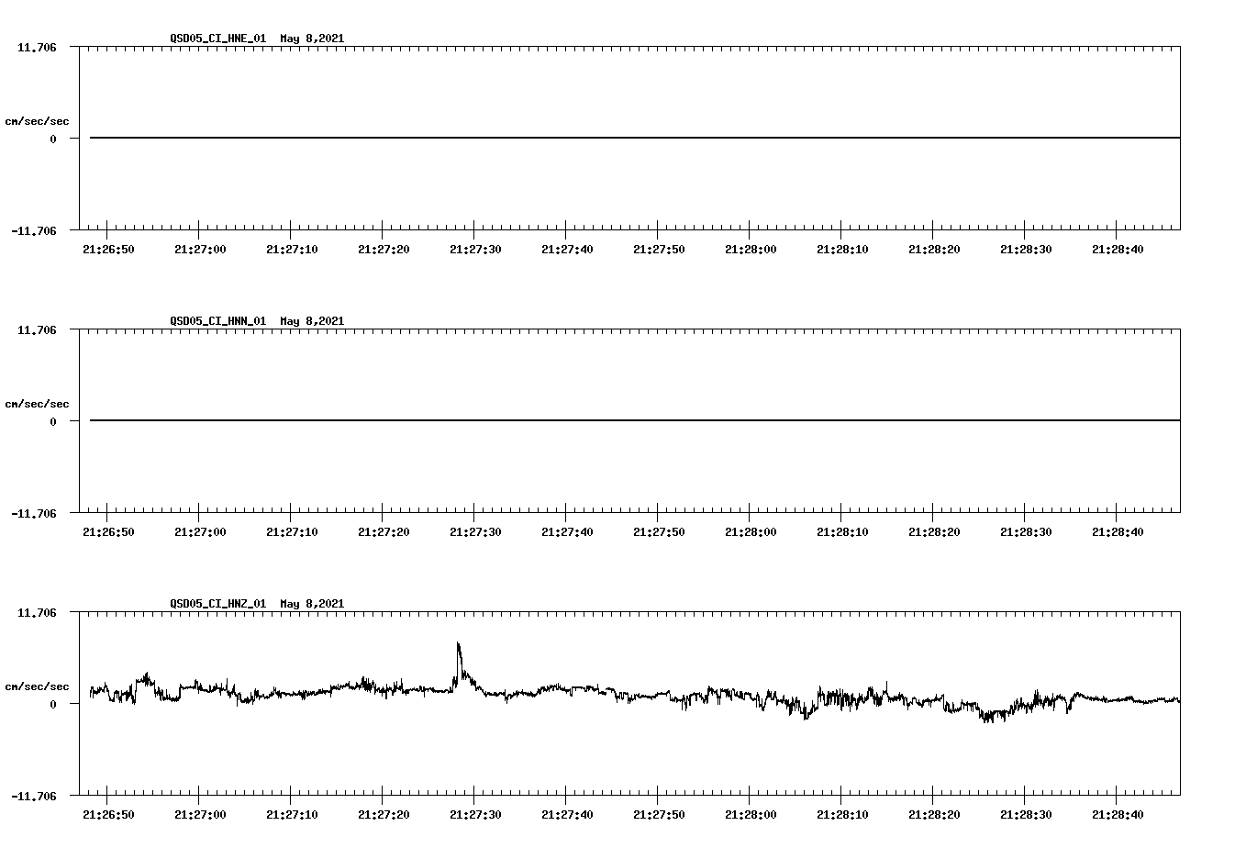The image size is (1246, 848).
Task: Click the QSD05_CI_HNE_01 channel title
Action: click(217, 39)
